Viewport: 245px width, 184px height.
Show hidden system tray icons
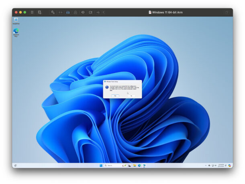point(206,165)
